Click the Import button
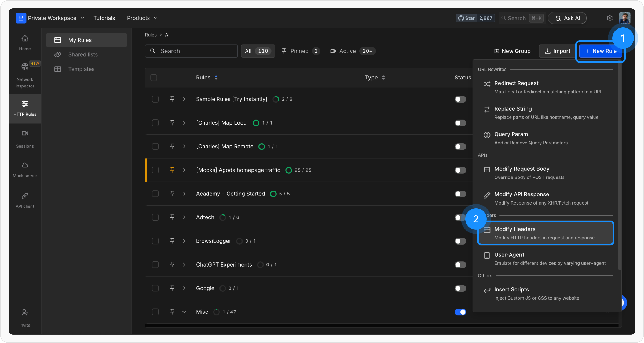The width and height of the screenshot is (644, 343). [557, 51]
